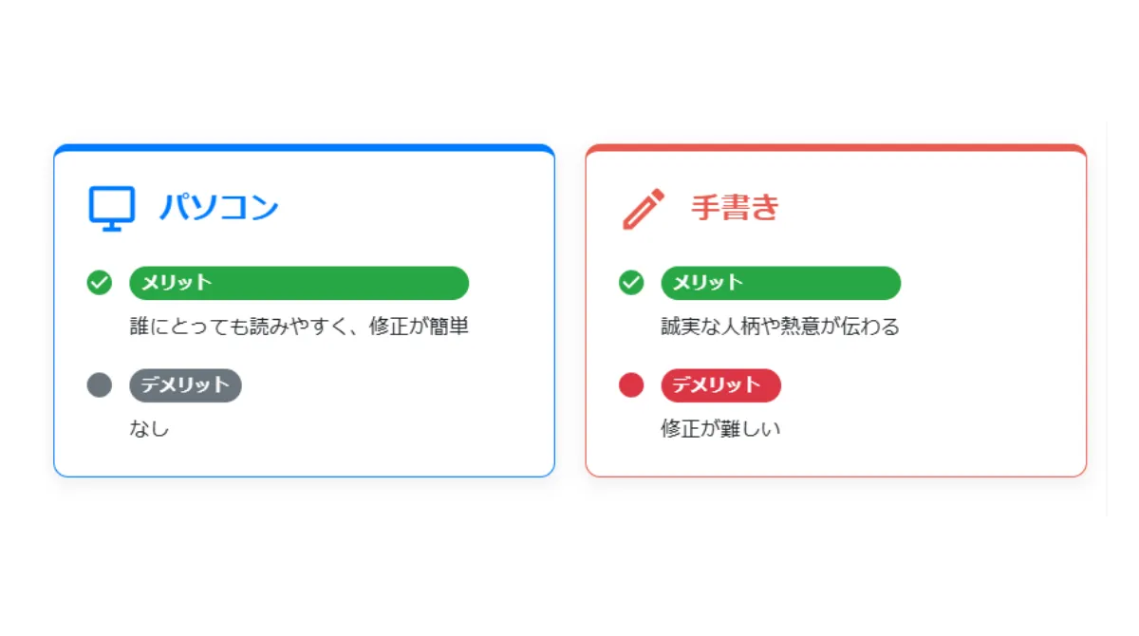This screenshot has width=1139, height=636.
Task: Click the blank area below なし in パソコン card
Action: (x=304, y=458)
